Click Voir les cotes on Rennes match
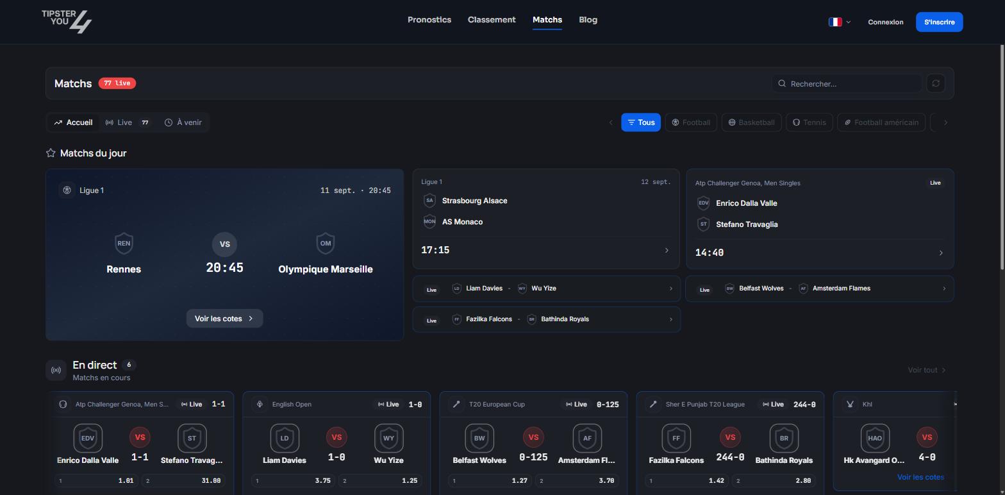This screenshot has width=1005, height=495. [x=224, y=319]
